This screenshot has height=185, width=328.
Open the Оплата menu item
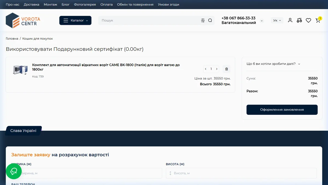pos(107,4)
